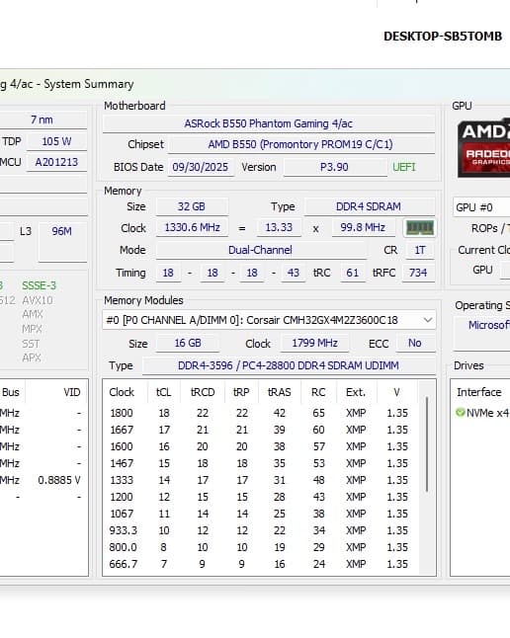Click the memory module icon beside clock
510x638 pixels.
(x=419, y=227)
